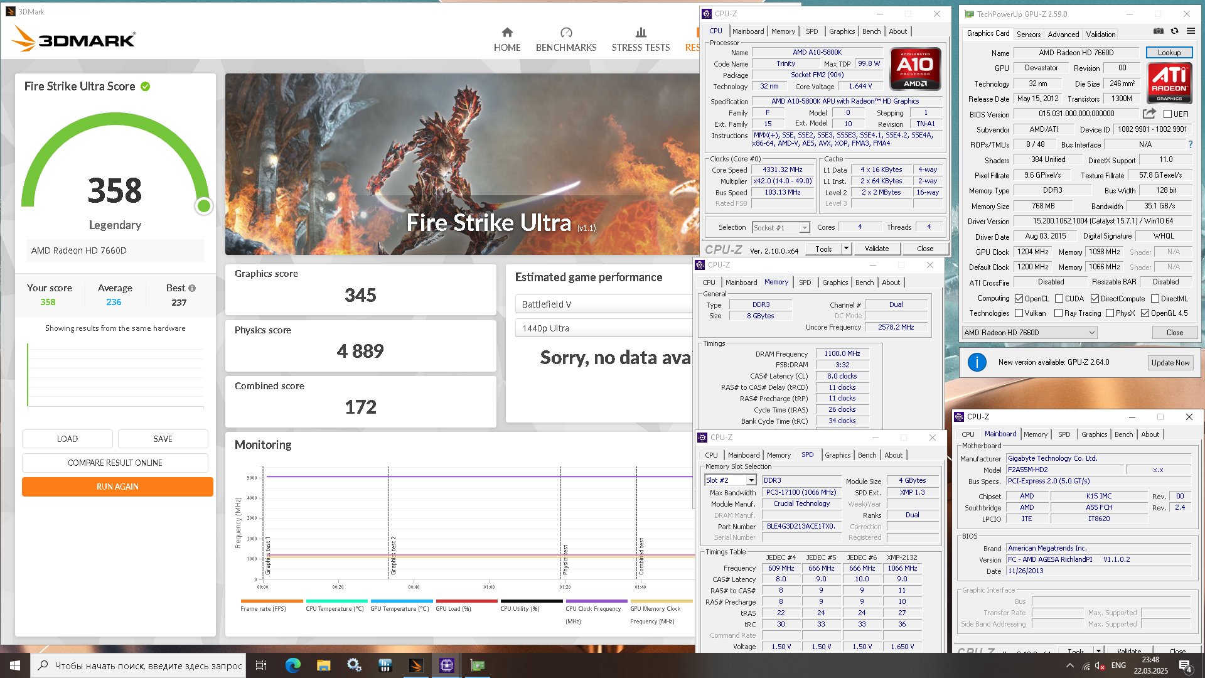The width and height of the screenshot is (1205, 678).
Task: Switch to 3DMark taskbar icon
Action: click(x=415, y=665)
